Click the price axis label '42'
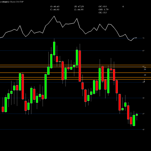The width and height of the screenshot is (151, 151). tap(143, 130)
